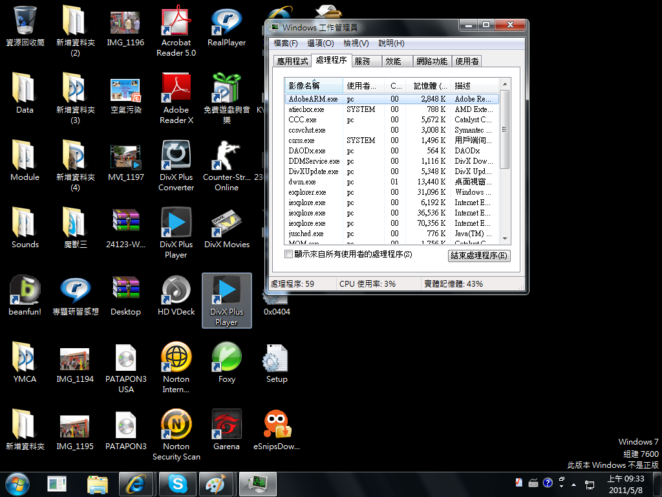Select the beanfun! desktop shortcut
The image size is (662, 497).
(x=25, y=291)
